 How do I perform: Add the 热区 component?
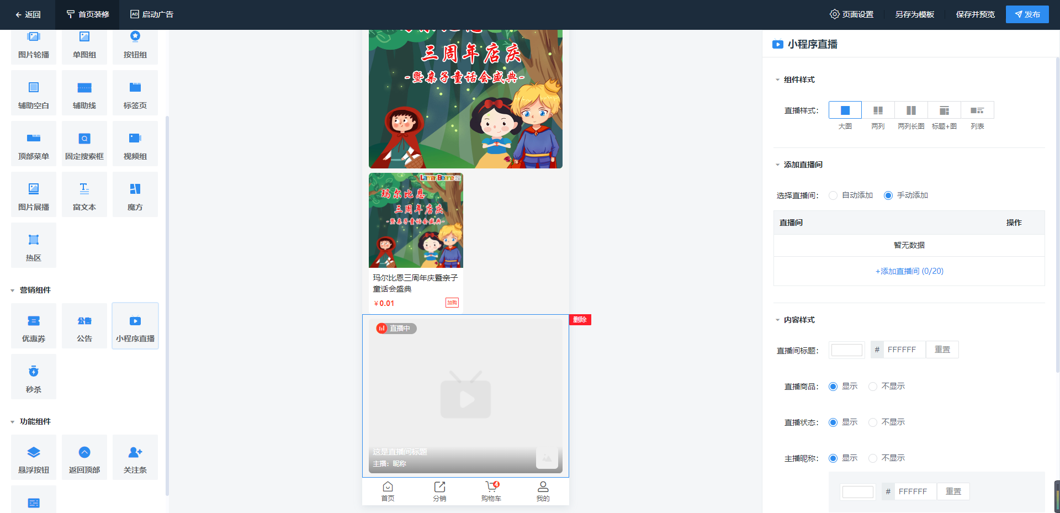coord(34,245)
